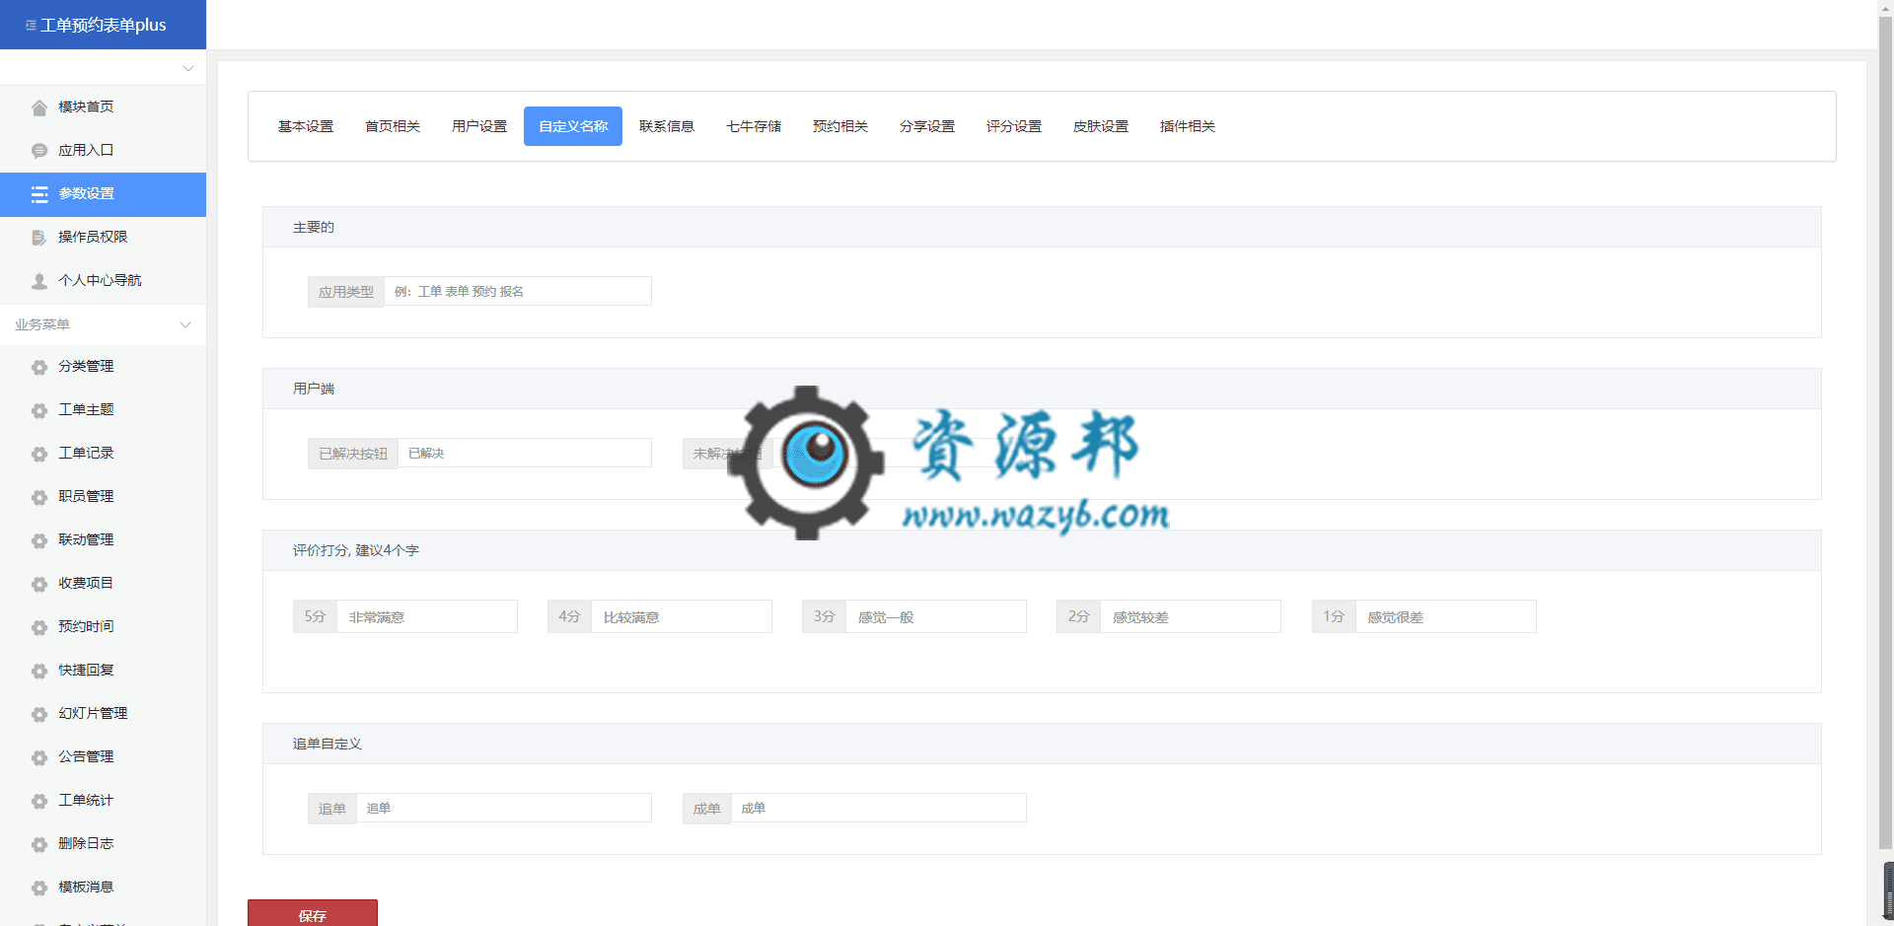Go to the 七牛存储 tab
Viewport: 1894px width, 926px height.
pyautogui.click(x=754, y=126)
